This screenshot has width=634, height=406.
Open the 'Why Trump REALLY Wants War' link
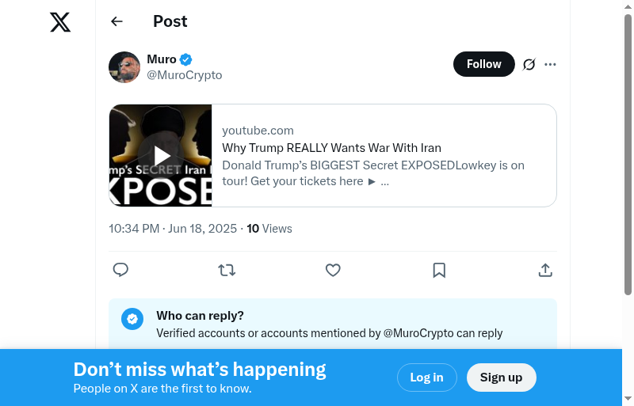coord(331,148)
